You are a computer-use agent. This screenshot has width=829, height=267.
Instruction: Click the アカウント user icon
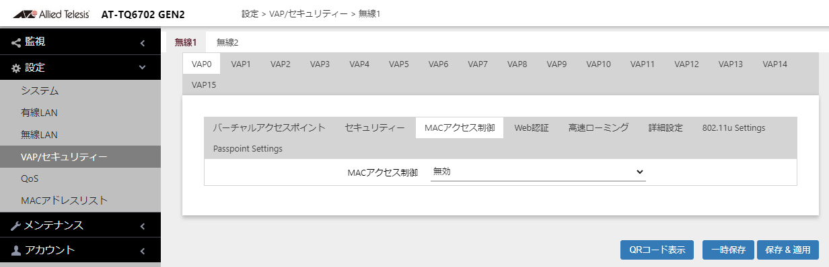(16, 251)
